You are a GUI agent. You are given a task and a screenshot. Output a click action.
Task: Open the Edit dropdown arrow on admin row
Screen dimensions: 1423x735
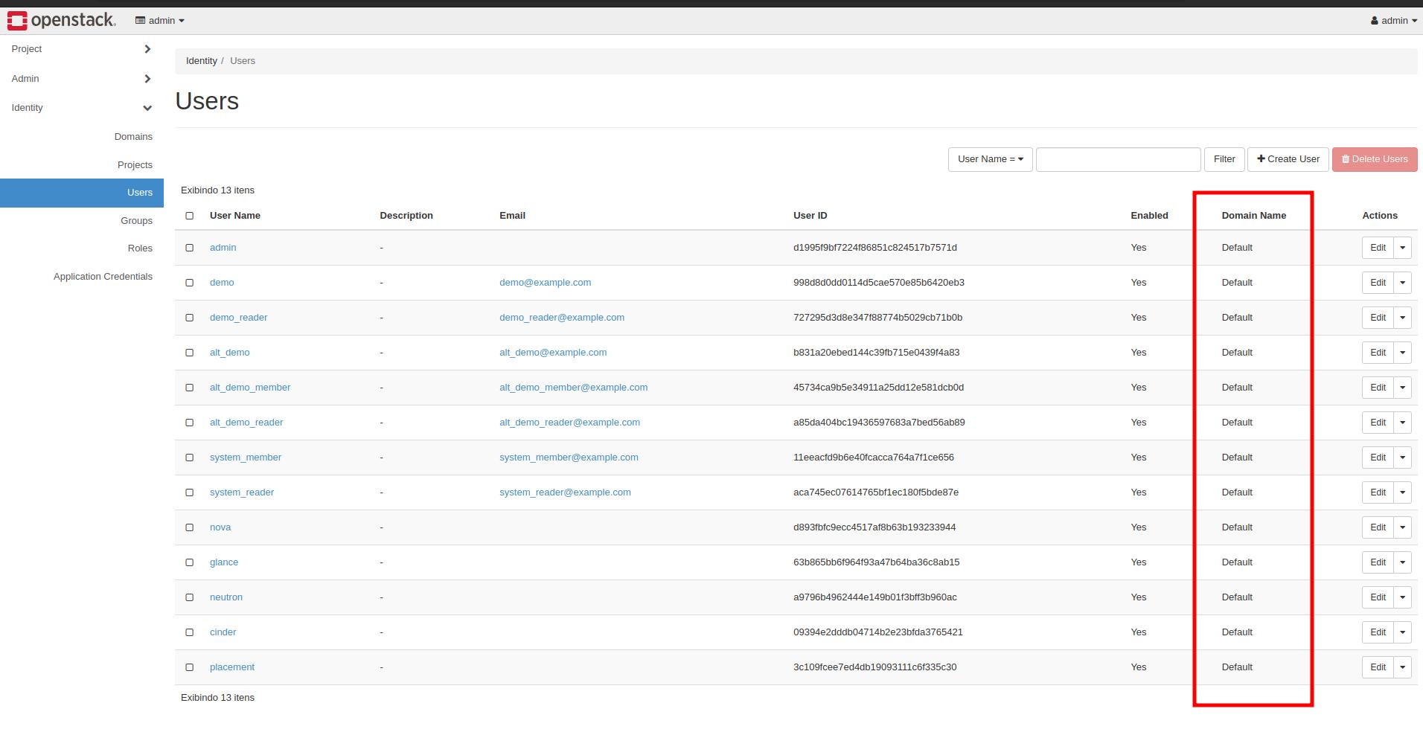tap(1403, 247)
